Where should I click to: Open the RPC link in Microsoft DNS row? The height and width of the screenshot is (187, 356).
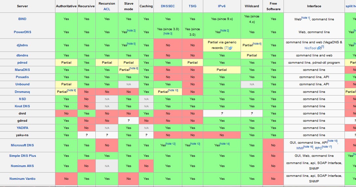pyautogui.click(x=318, y=148)
